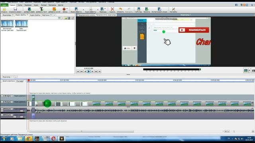The width and height of the screenshot is (255, 143).
Task: Switch to the Storyboard (Раскадр) view tab
Action: (20, 81)
